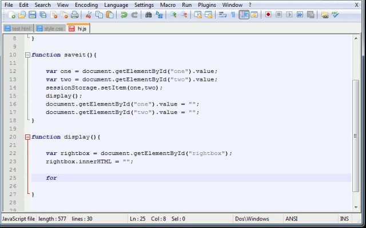Print the document with printer icon
This screenshot has width=366, height=228.
click(x=74, y=15)
